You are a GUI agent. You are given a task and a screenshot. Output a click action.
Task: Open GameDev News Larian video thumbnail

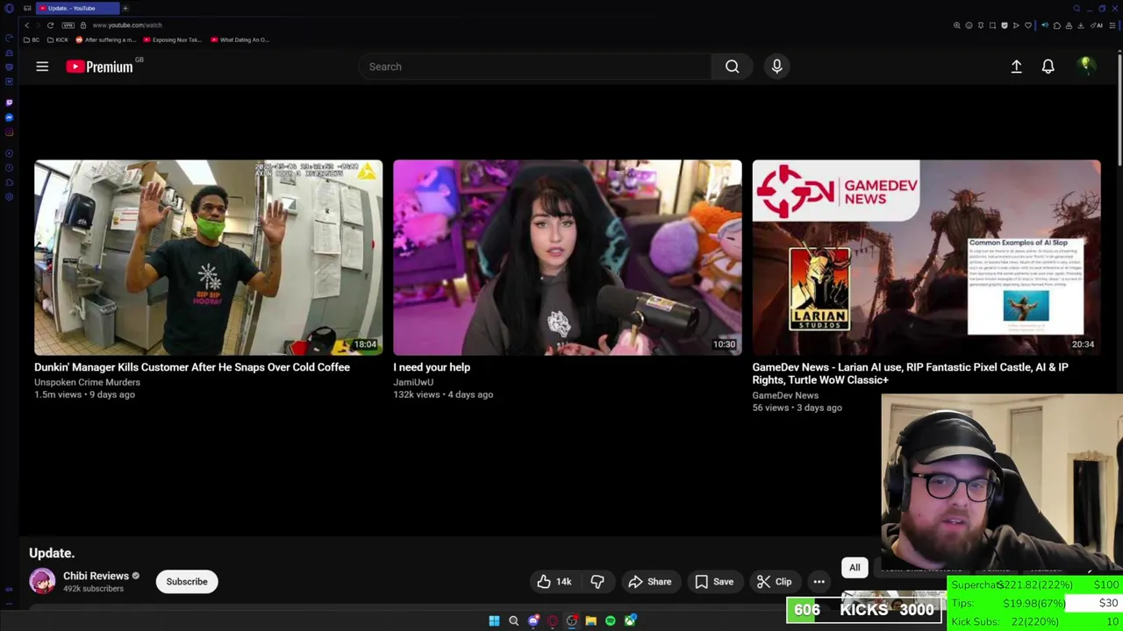[926, 258]
